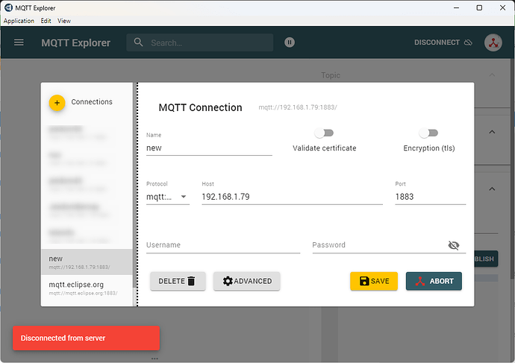Select mqtt.eclipse.org connection
Screen dimensions: 515x363
(x=87, y=288)
